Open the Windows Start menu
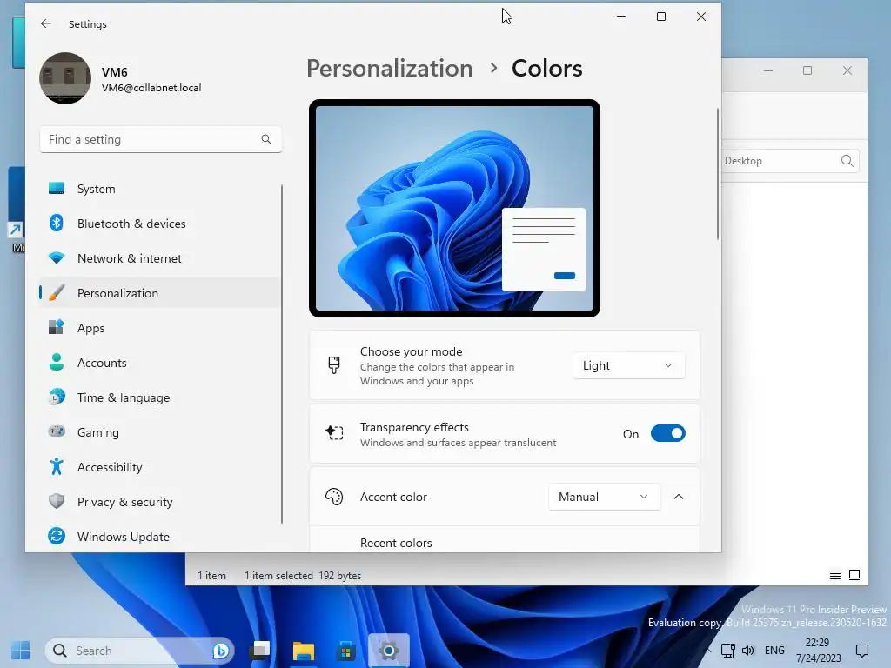This screenshot has width=891, height=668. [21, 651]
